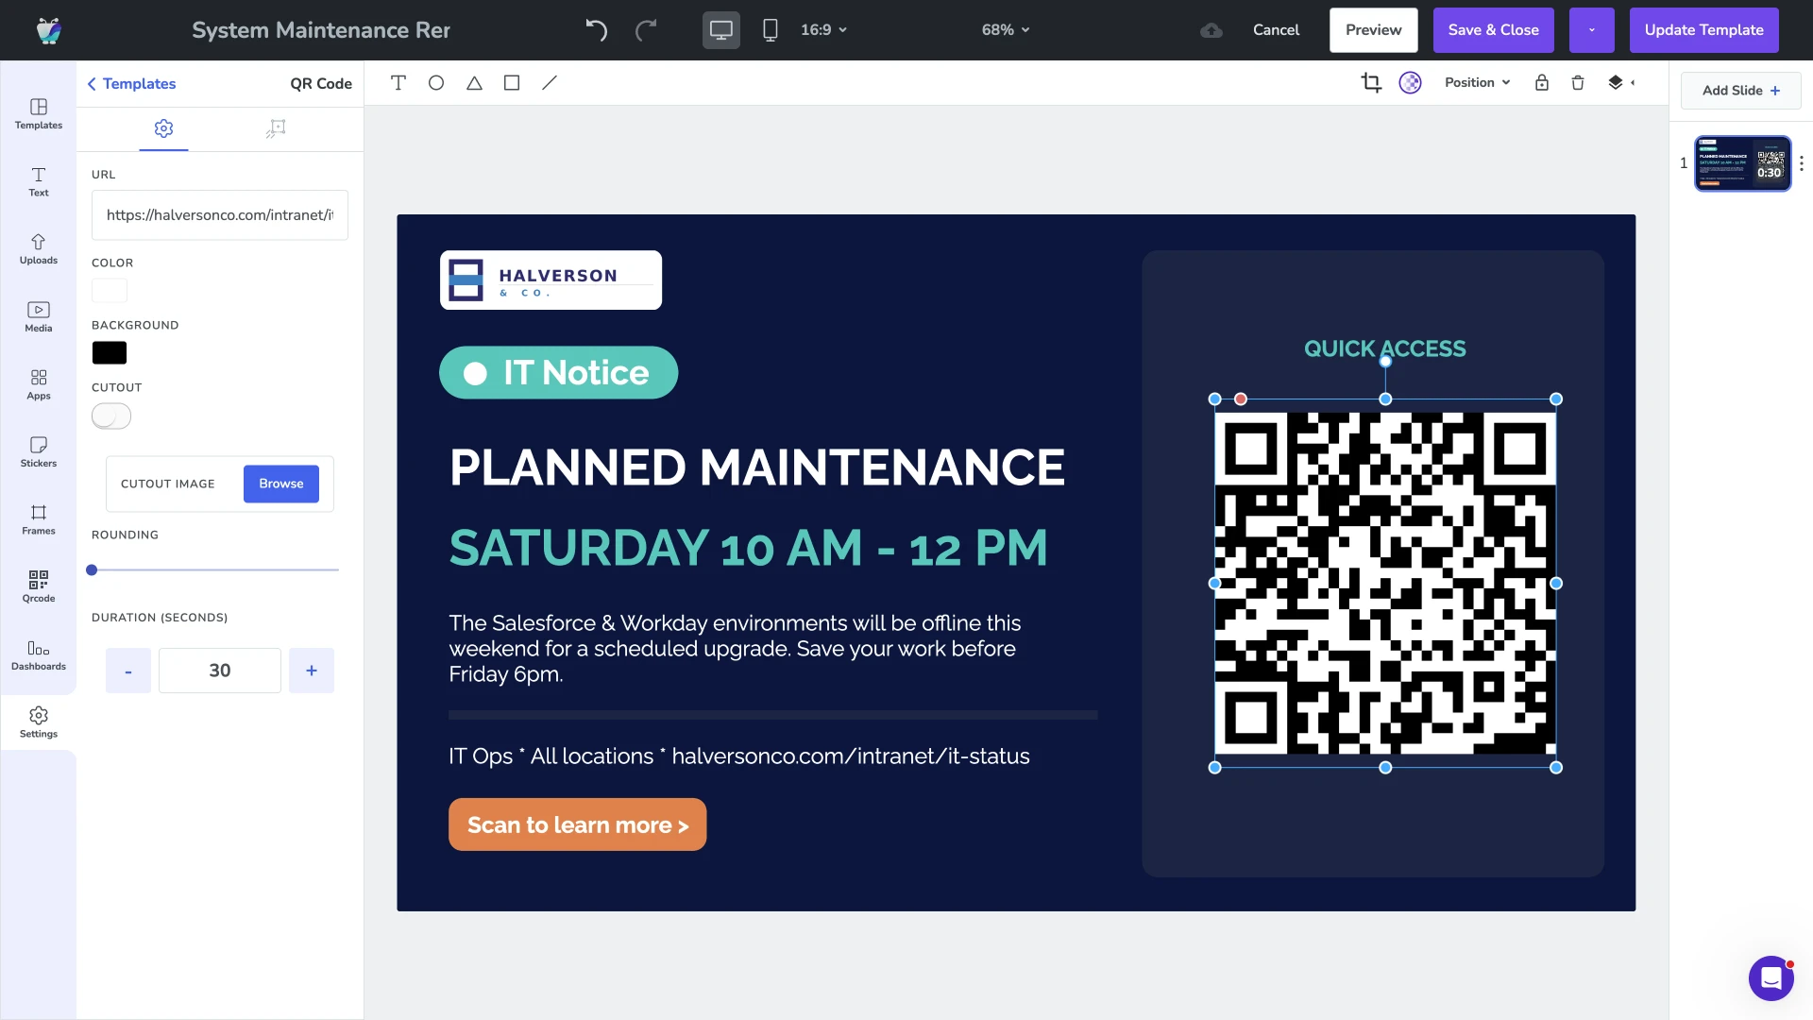Click the crop tool icon
The width and height of the screenshot is (1813, 1020).
tap(1371, 83)
